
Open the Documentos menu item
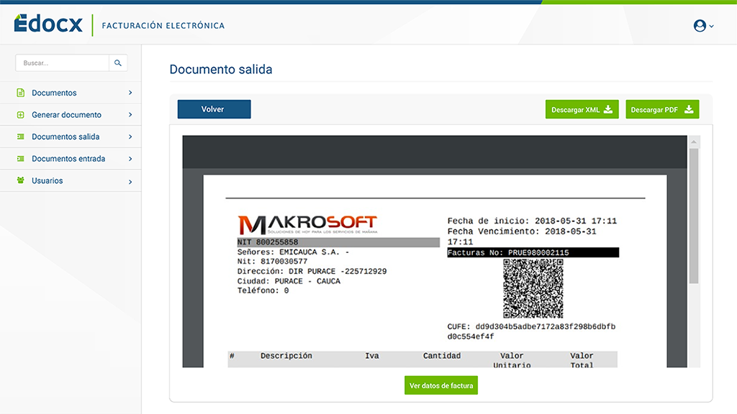(71, 93)
